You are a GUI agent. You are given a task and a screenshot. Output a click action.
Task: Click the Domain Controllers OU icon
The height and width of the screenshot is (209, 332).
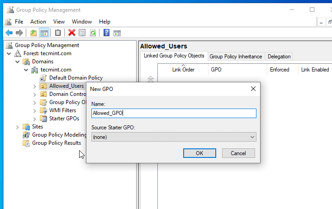(x=43, y=94)
